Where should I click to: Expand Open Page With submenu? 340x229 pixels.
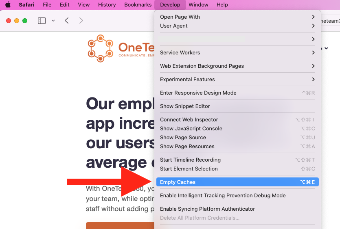coord(237,17)
